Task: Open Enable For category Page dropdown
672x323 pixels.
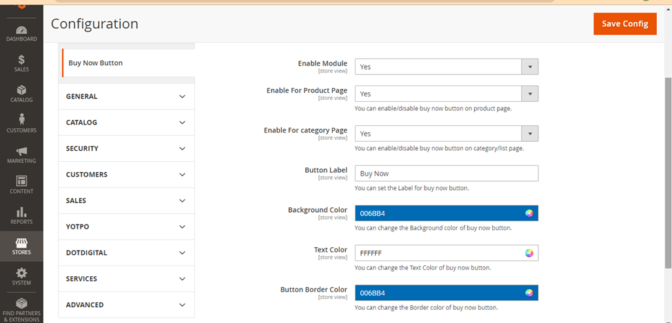Action: tap(446, 134)
